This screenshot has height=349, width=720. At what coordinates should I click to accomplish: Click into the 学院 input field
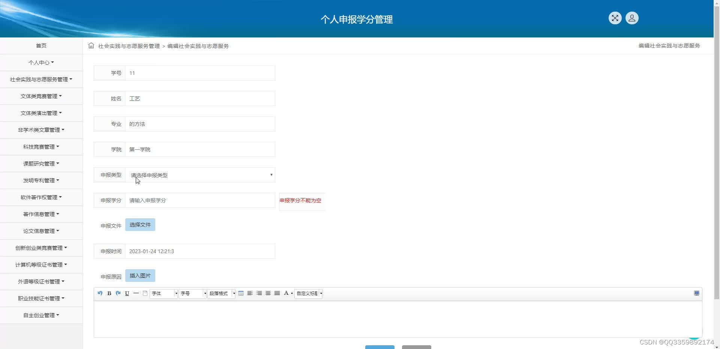(x=200, y=149)
